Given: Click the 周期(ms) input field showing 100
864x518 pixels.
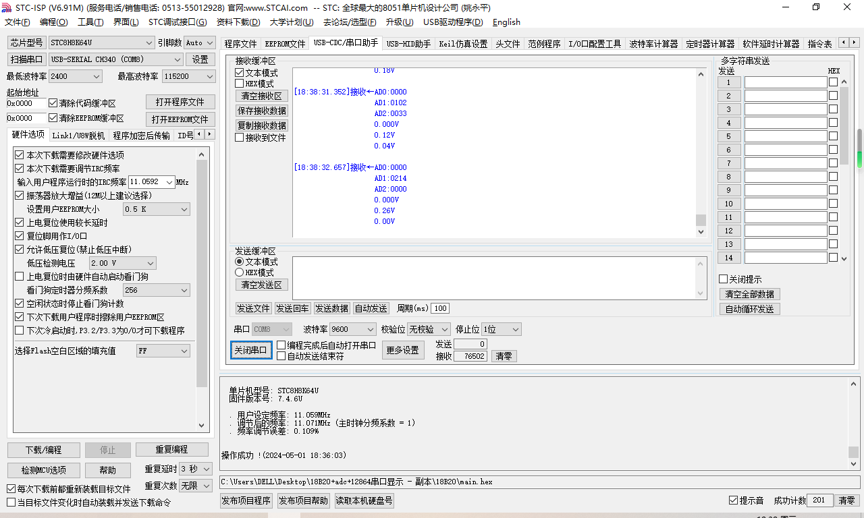Looking at the screenshot, I should 440,308.
